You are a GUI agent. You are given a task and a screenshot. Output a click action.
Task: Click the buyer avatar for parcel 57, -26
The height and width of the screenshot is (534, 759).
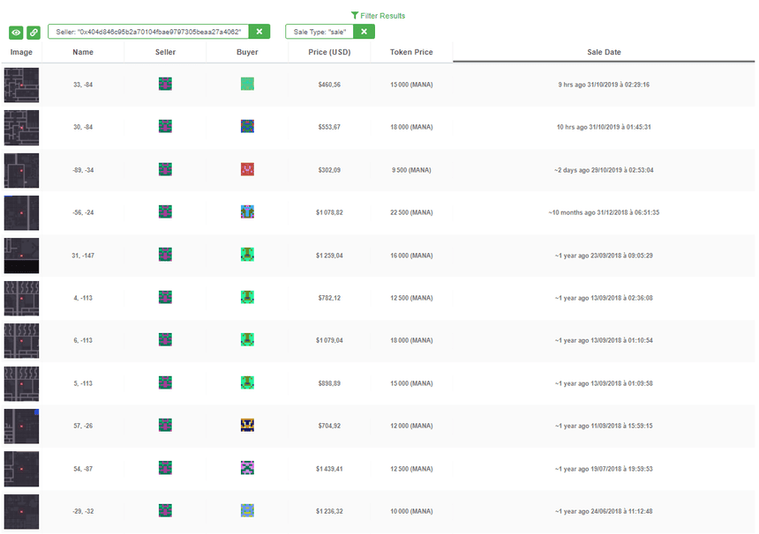(247, 426)
